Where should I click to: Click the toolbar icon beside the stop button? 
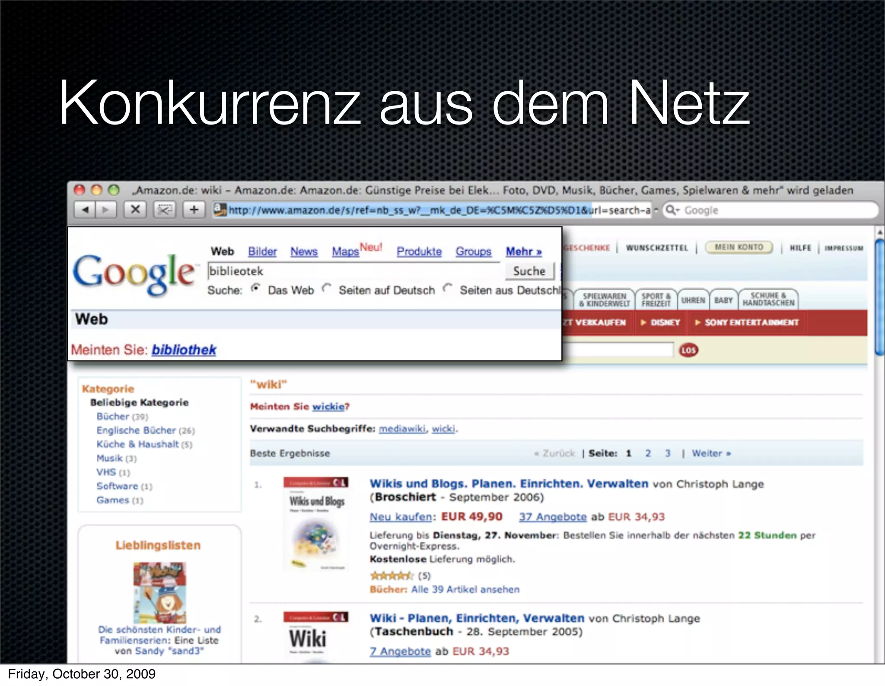pyautogui.click(x=165, y=210)
